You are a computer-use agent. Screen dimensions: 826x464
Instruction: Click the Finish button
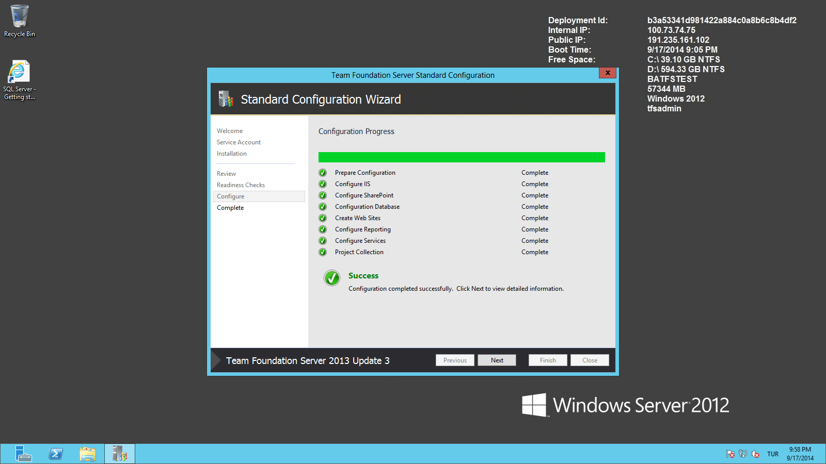tap(547, 360)
